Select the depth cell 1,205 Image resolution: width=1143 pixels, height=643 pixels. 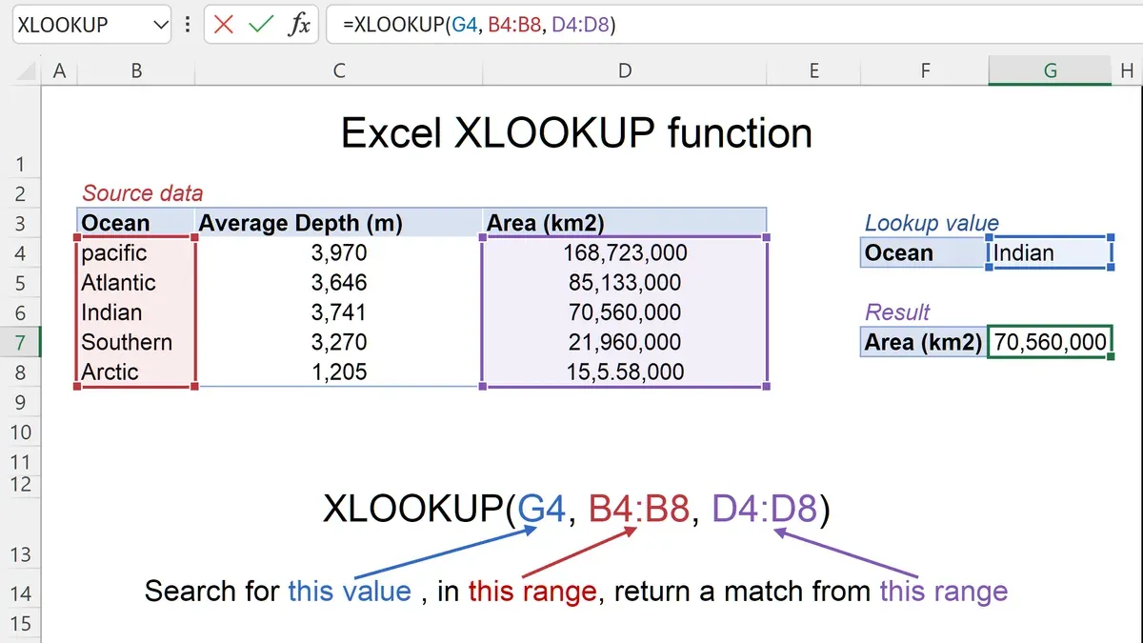339,372
